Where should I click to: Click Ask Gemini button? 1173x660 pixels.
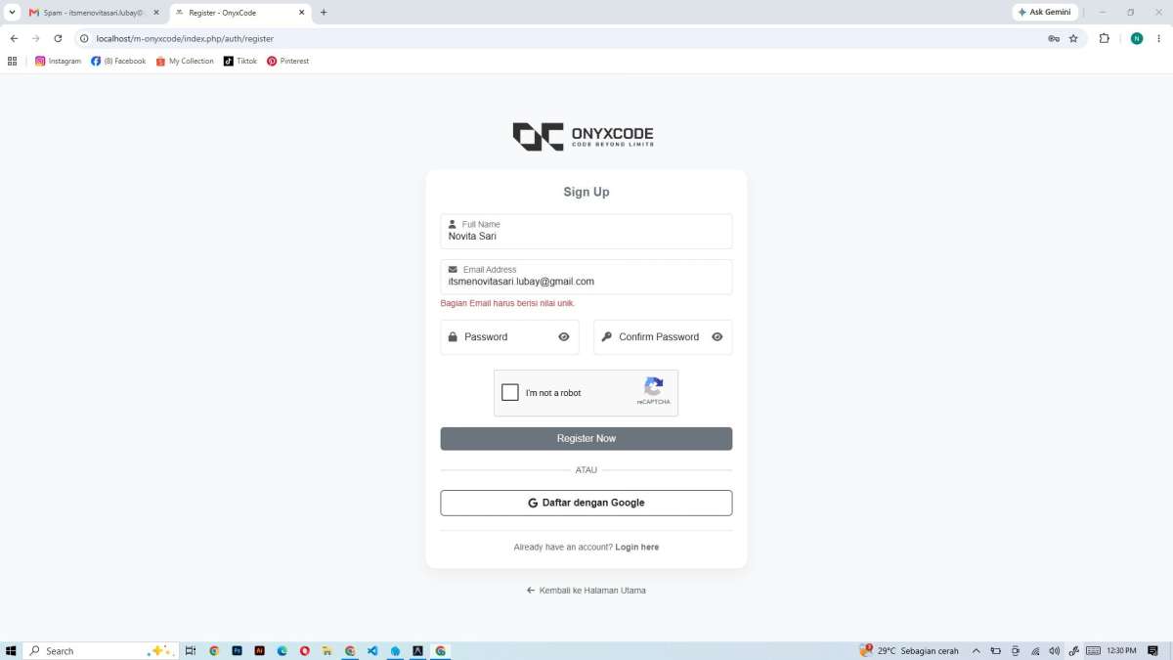[1045, 13]
